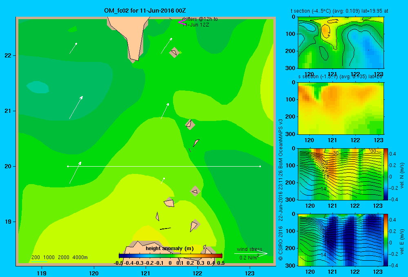Click latitude tick label 20 on main map
This screenshot has width=408, height=277.
[x=8, y=166]
